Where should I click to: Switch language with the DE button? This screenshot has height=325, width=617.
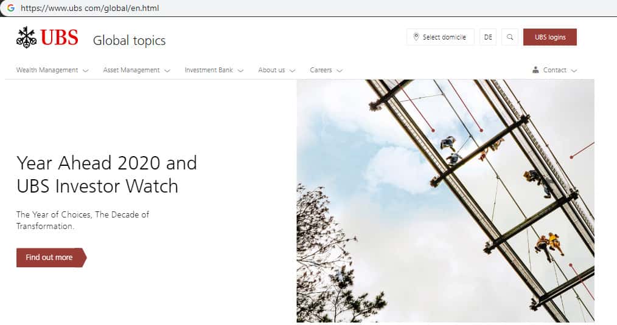click(x=488, y=37)
